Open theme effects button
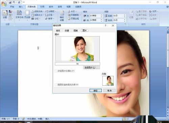 click(10, 19)
